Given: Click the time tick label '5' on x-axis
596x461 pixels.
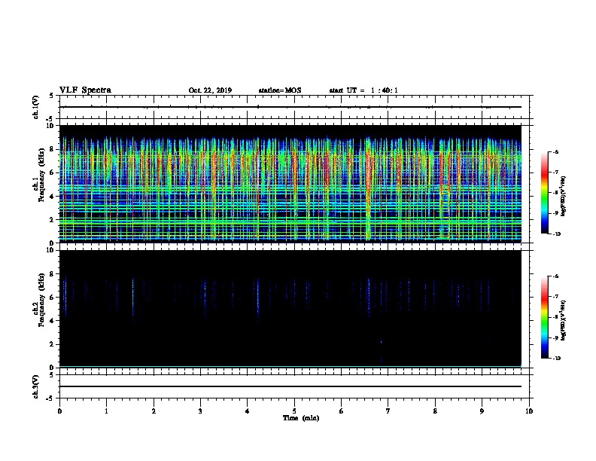Looking at the screenshot, I should [x=294, y=411].
